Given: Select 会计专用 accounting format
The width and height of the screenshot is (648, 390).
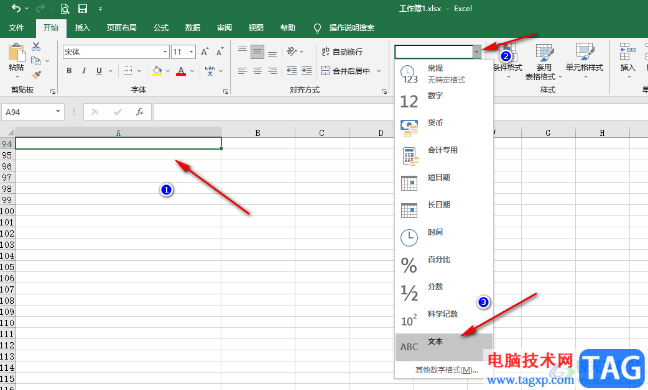Looking at the screenshot, I should [x=444, y=156].
